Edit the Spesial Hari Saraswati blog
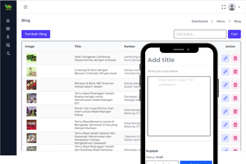Screen dimensions: 246x164 point(225,138)
